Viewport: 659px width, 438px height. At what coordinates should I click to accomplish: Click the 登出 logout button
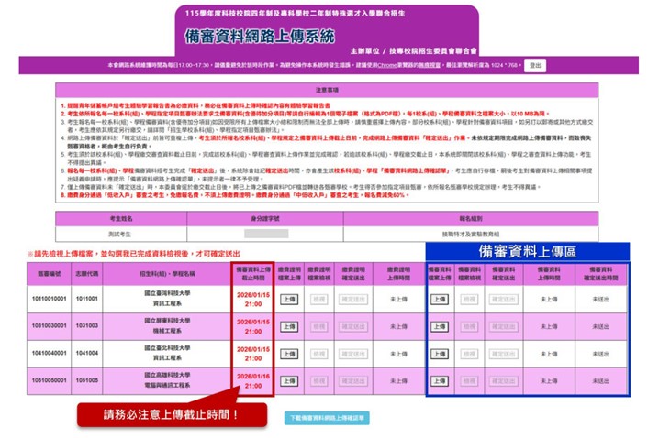click(536, 65)
